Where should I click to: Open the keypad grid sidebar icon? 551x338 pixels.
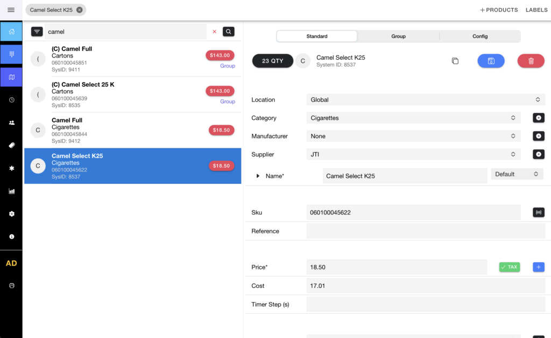11,54
